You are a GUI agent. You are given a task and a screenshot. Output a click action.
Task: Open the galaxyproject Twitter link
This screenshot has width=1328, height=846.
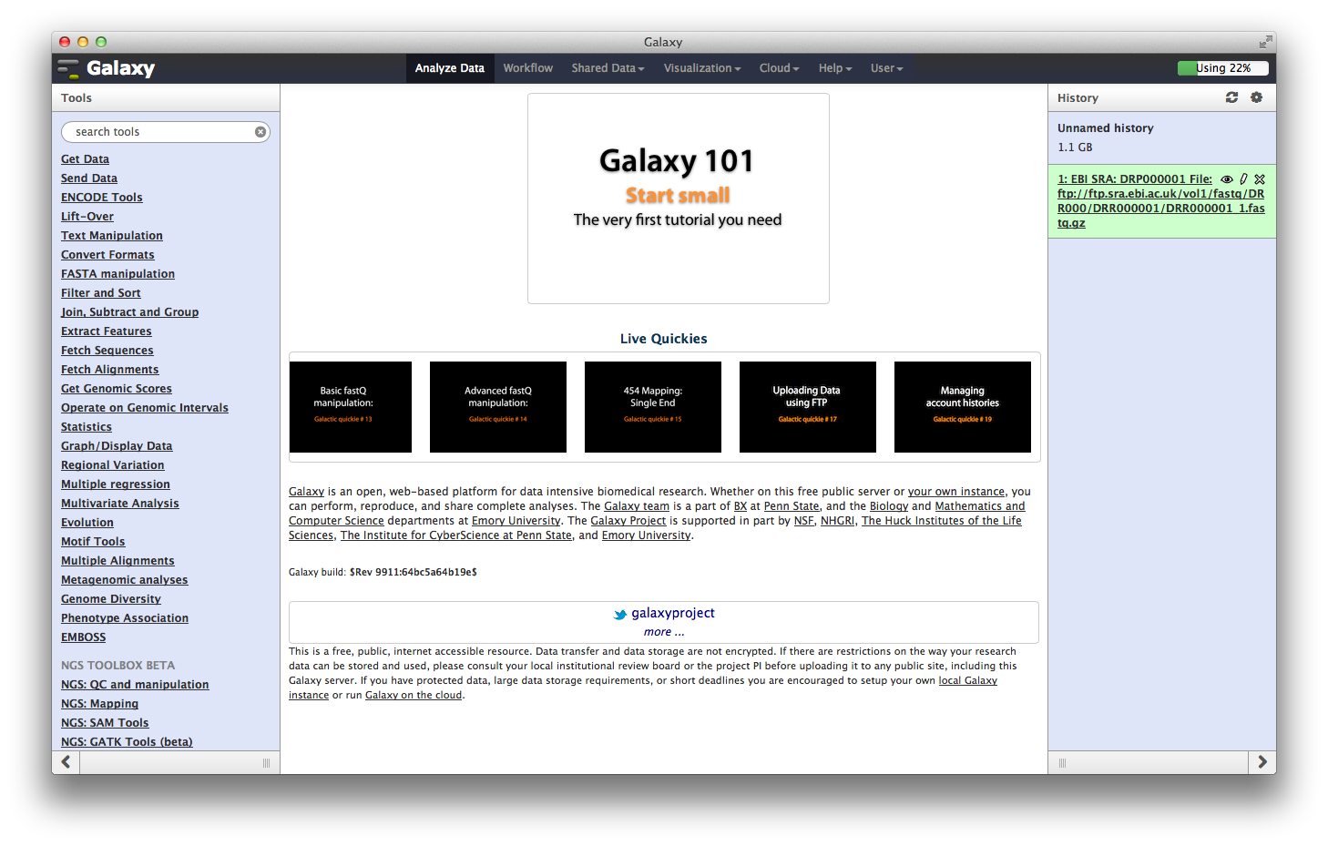tap(673, 614)
